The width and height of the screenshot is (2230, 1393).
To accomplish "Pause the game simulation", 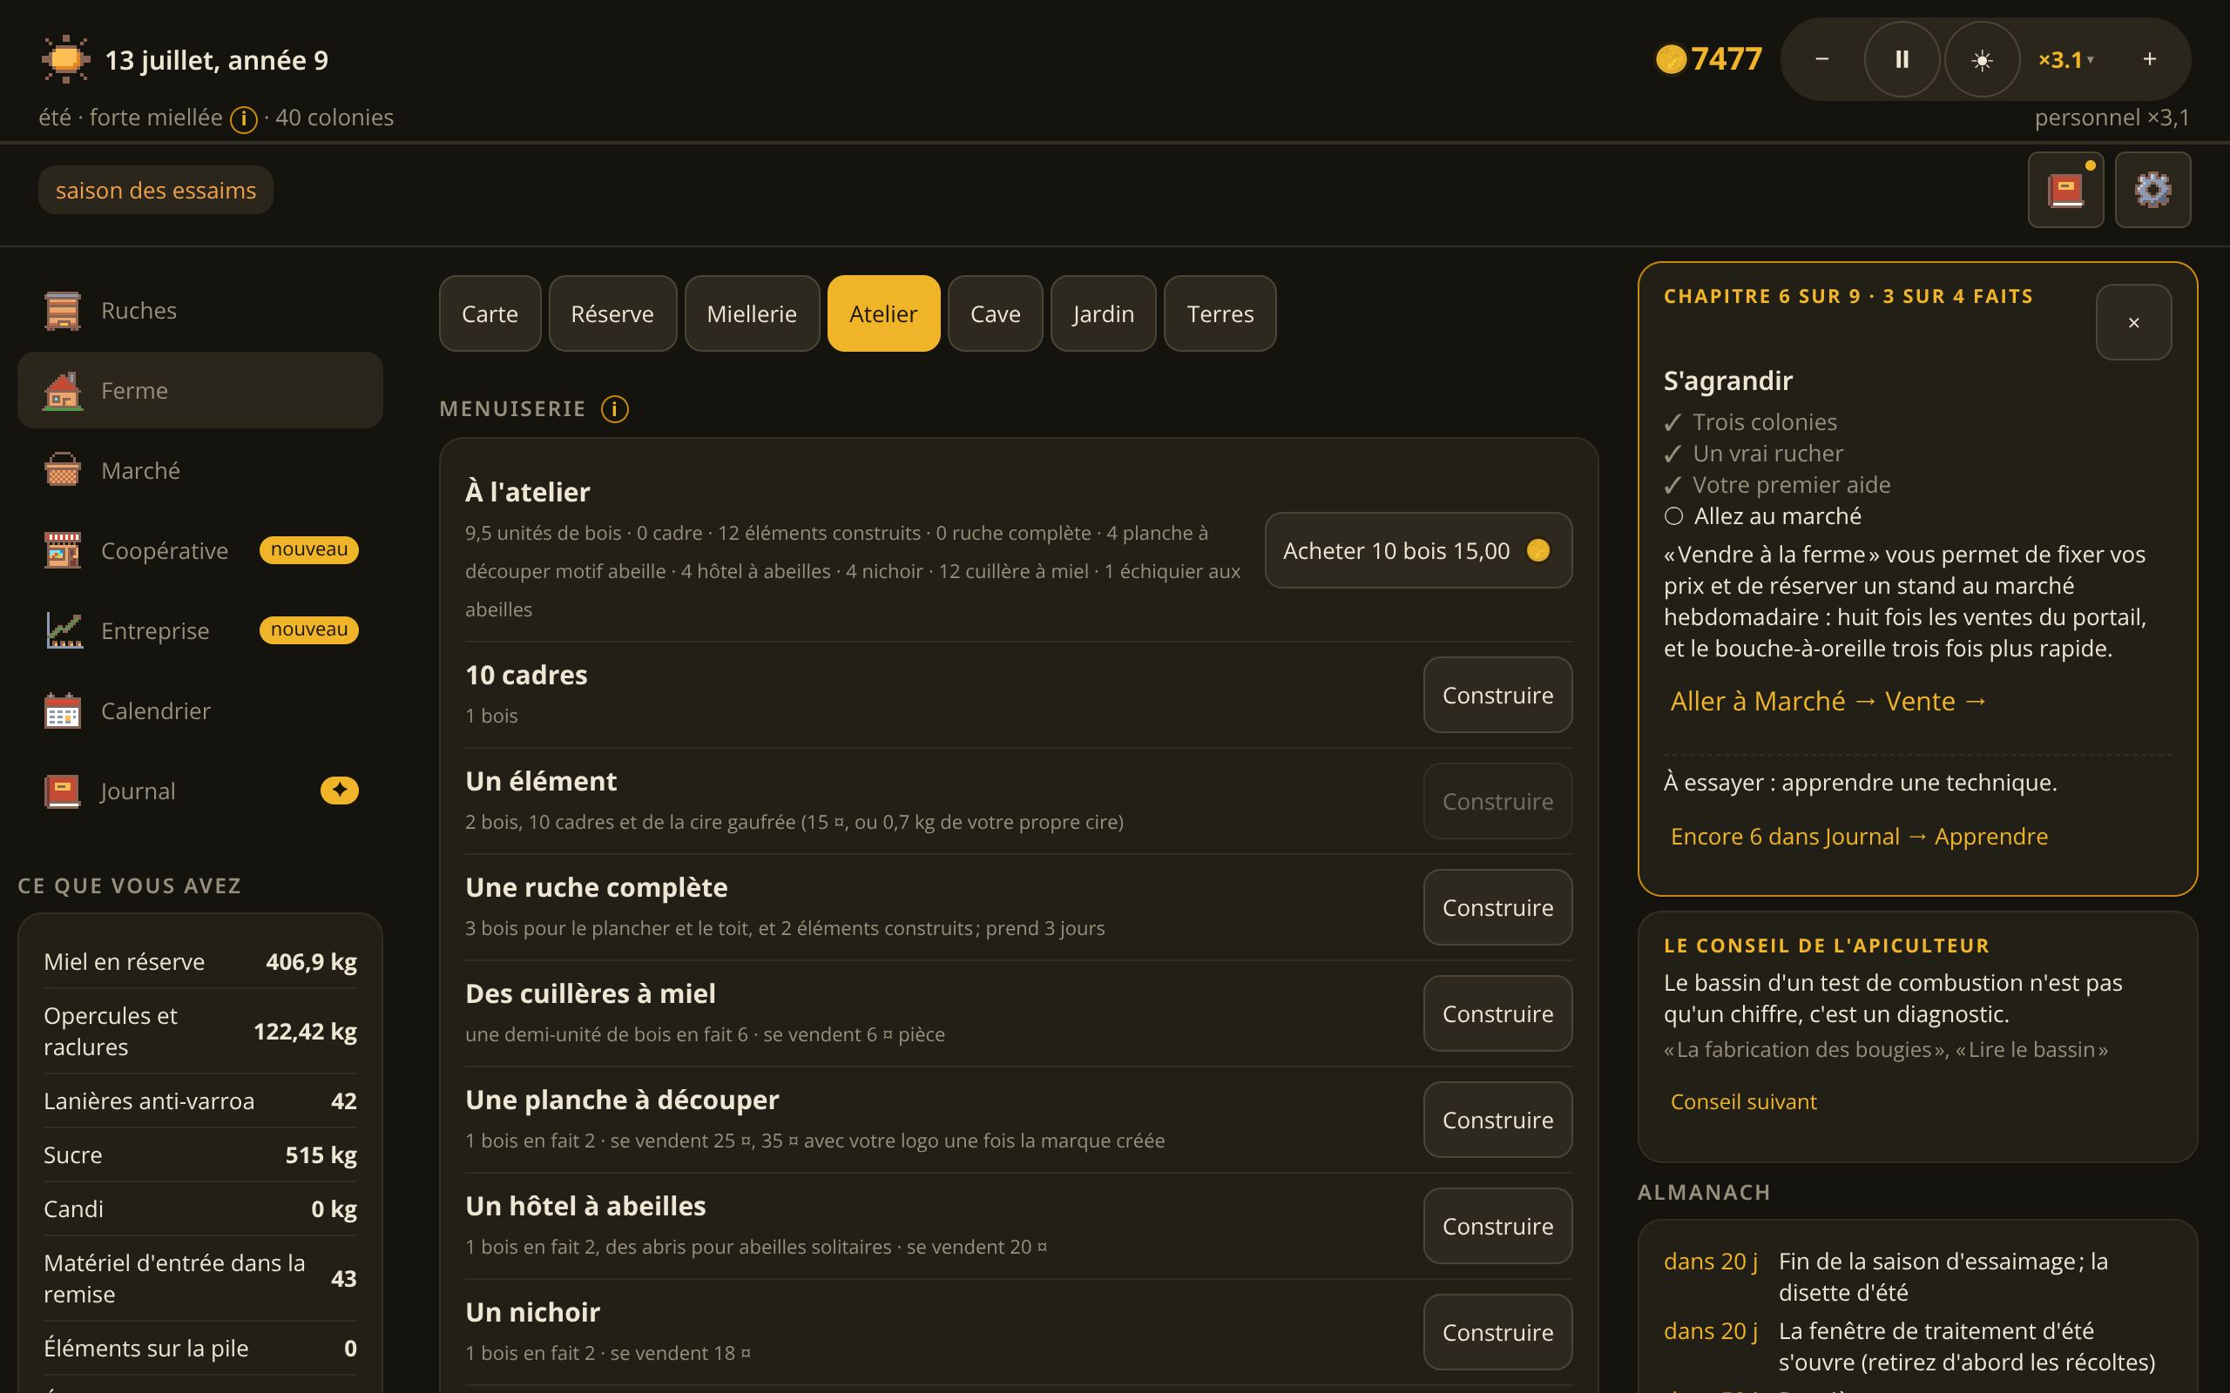I will coord(1902,60).
